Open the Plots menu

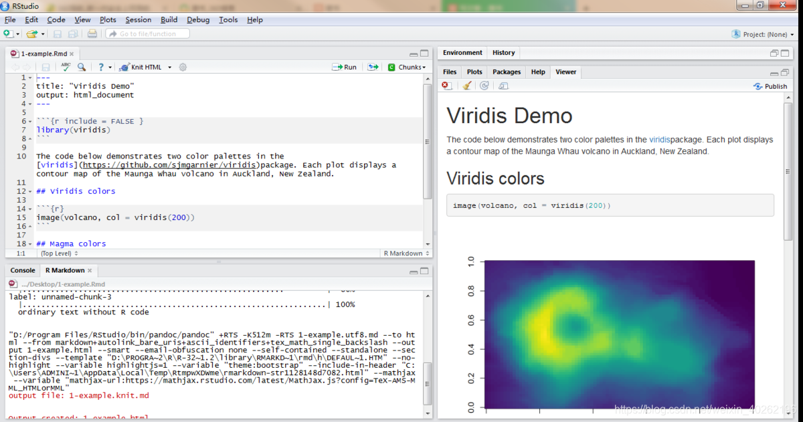pyautogui.click(x=108, y=19)
